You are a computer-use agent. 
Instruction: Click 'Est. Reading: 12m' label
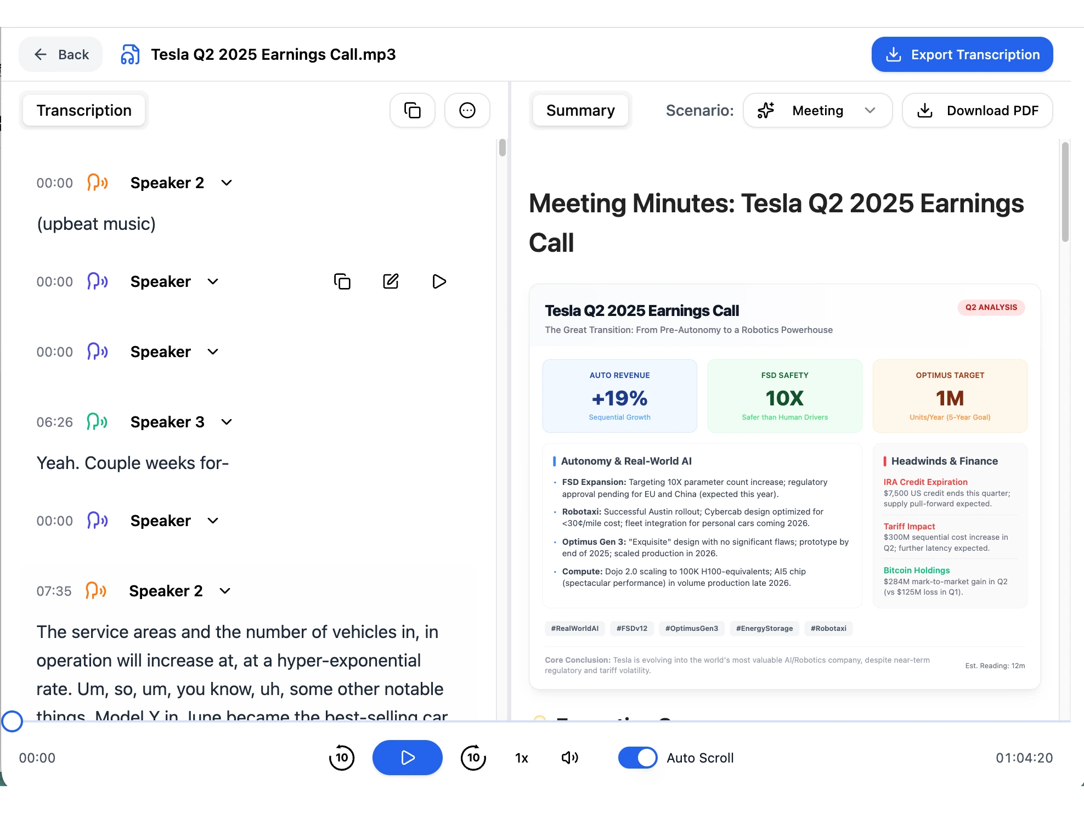(x=995, y=665)
